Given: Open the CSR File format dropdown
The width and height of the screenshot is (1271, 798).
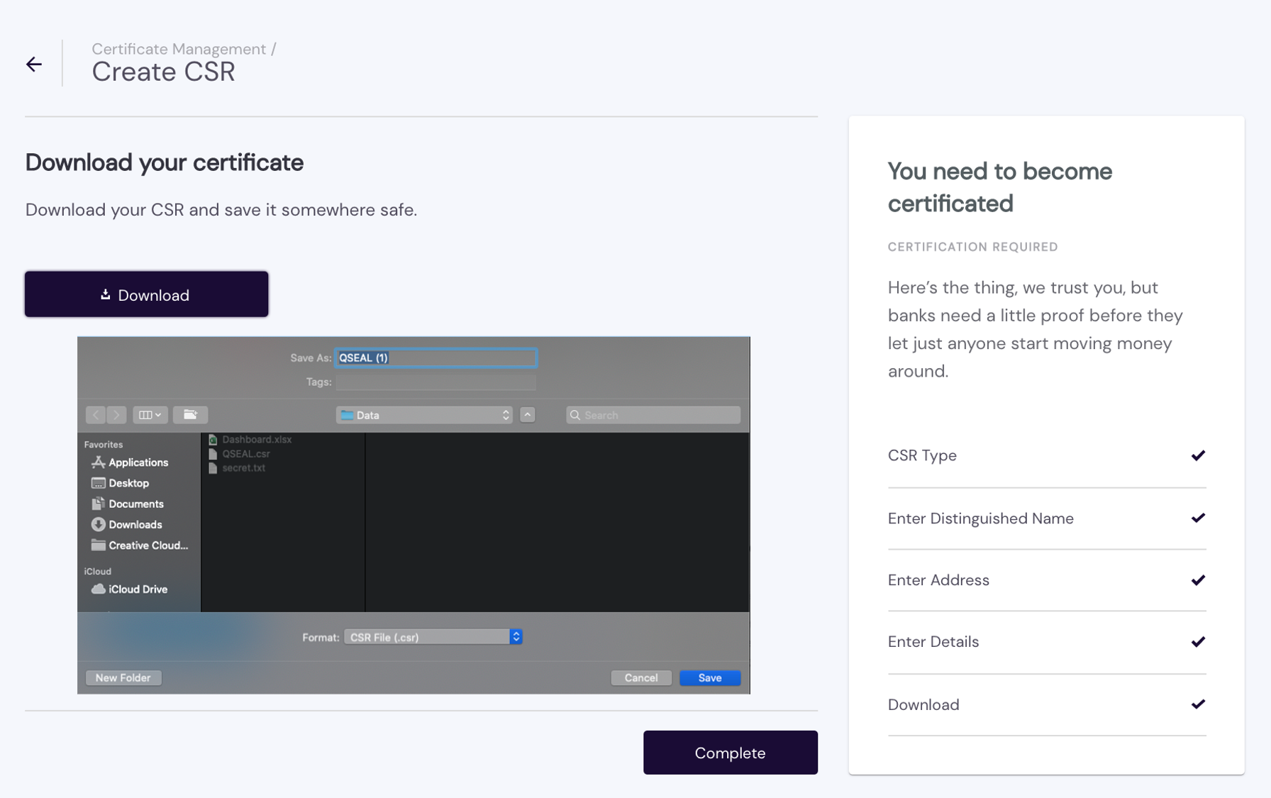Looking at the screenshot, I should pyautogui.click(x=433, y=637).
